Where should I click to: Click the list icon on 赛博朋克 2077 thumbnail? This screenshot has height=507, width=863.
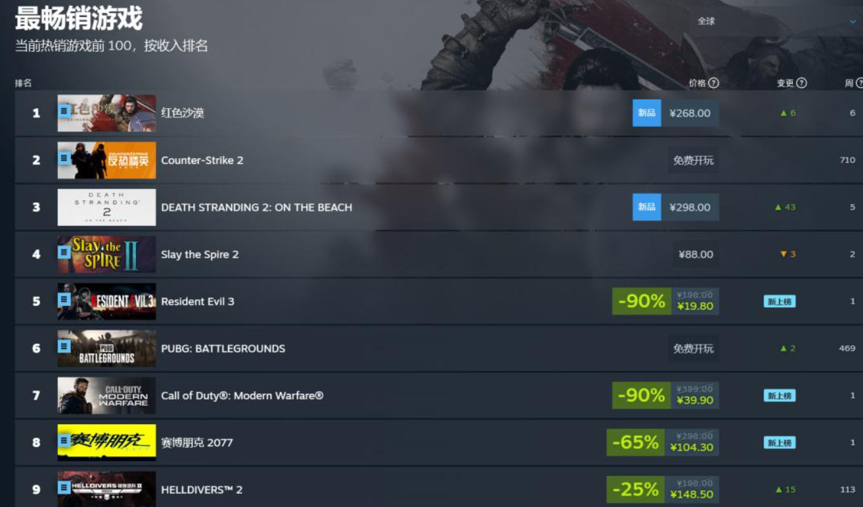(64, 440)
